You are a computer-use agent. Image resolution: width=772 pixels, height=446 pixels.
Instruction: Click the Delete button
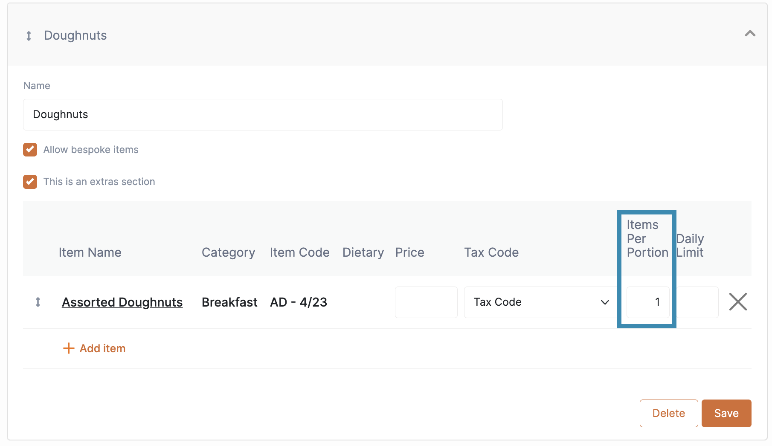pos(669,413)
